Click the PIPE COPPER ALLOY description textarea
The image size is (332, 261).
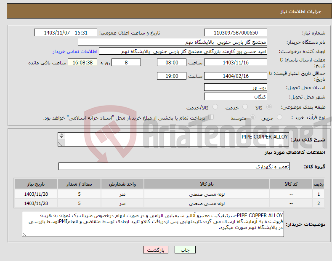pos(173,139)
